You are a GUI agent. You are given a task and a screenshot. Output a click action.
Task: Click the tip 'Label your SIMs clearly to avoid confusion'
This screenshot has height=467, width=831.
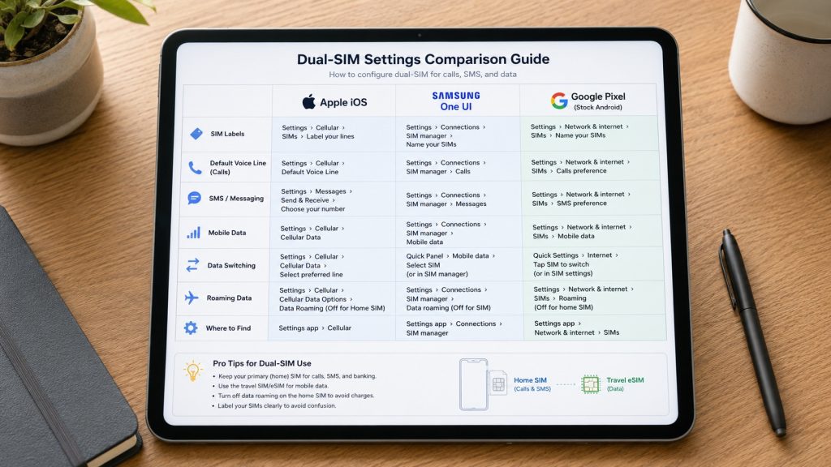pos(277,405)
